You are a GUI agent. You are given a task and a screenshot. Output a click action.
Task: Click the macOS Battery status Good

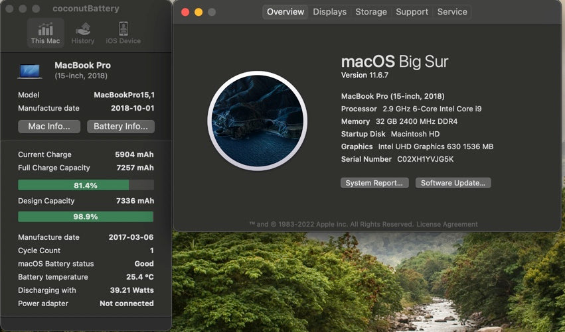[x=144, y=264]
